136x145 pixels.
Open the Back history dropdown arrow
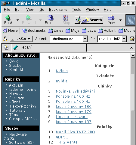coord(17,20)
